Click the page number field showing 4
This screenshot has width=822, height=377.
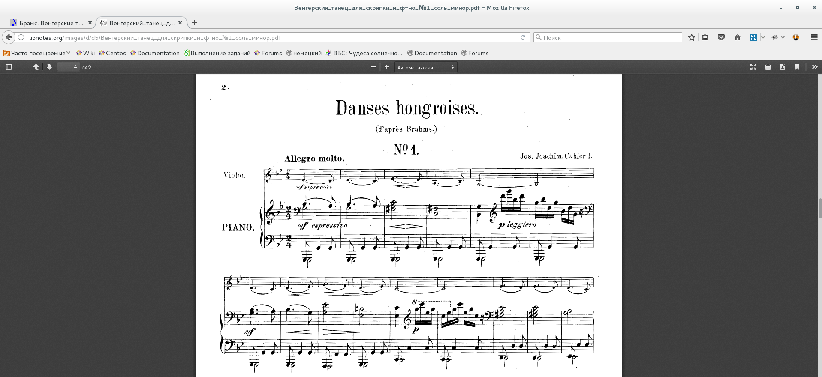(69, 67)
